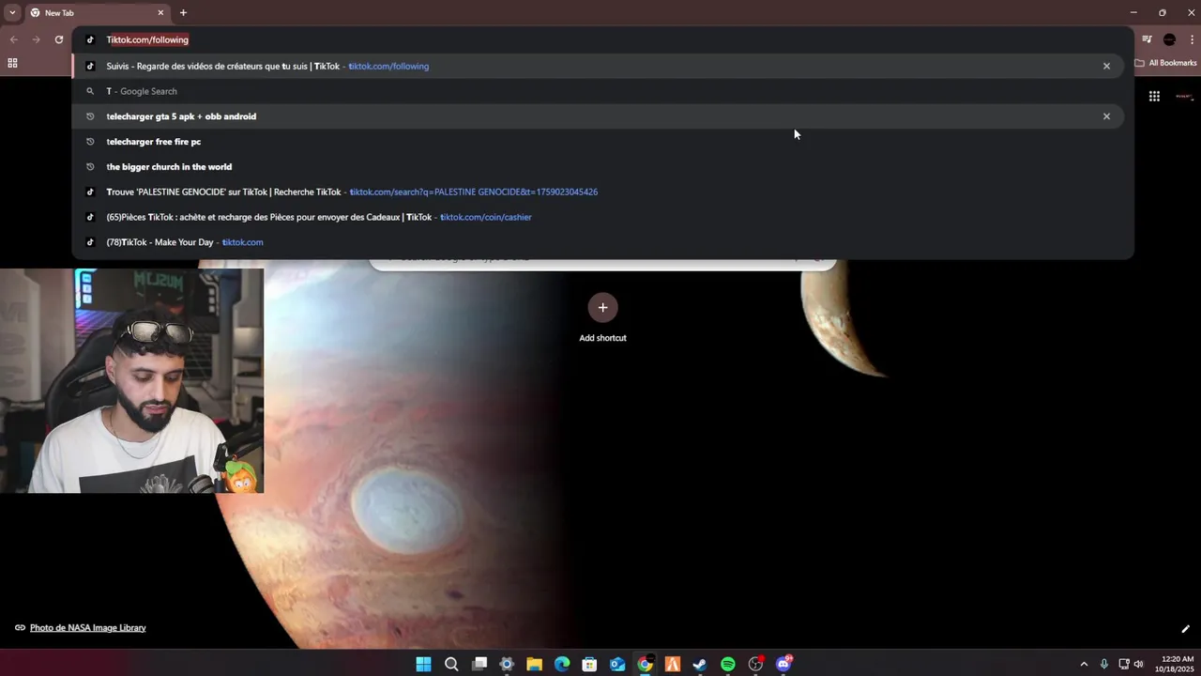
Task: Open the Chrome three-dot menu
Action: pyautogui.click(x=1192, y=39)
